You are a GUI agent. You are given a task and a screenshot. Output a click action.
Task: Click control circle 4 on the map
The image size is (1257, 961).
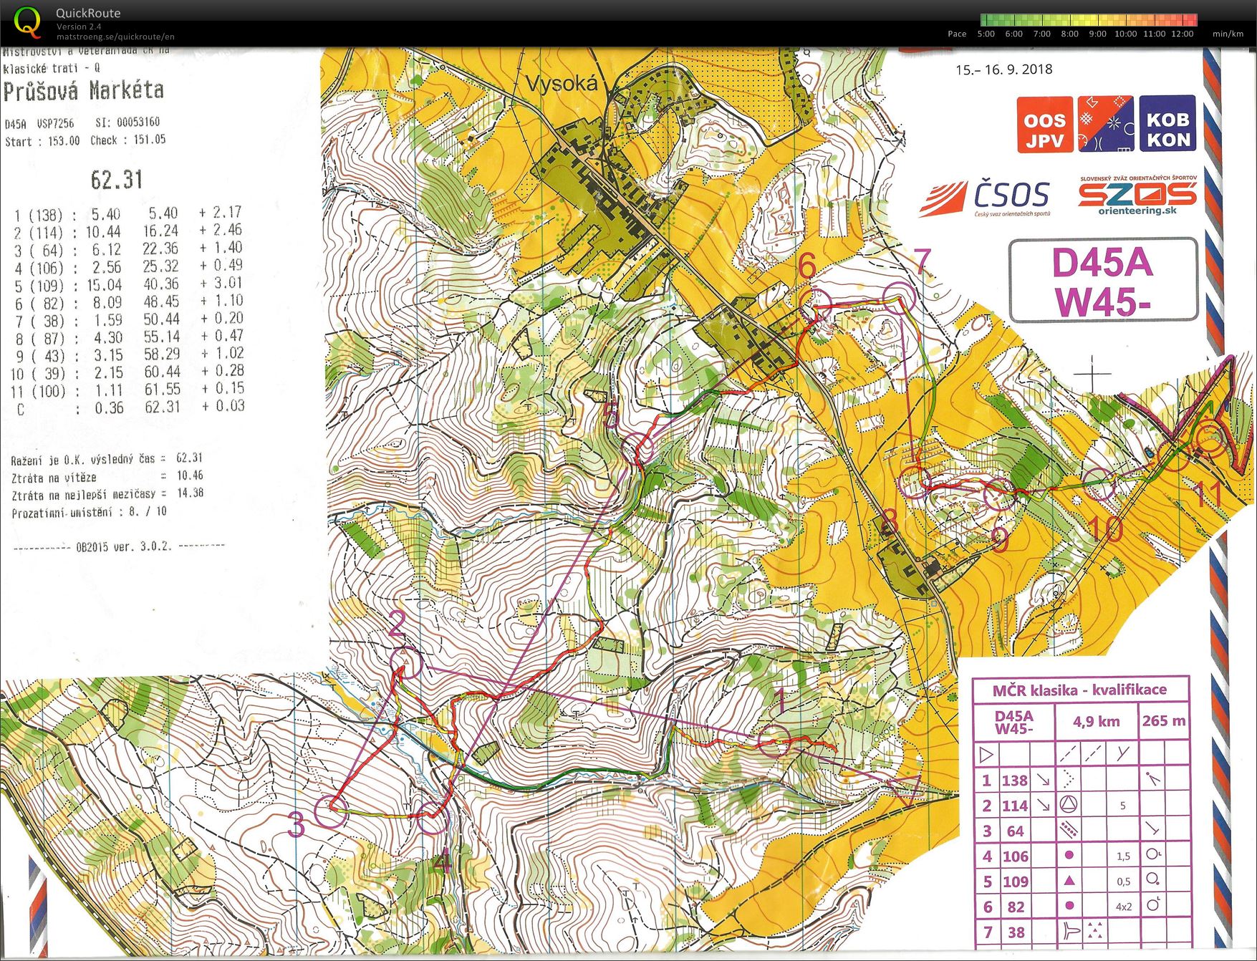(x=432, y=817)
